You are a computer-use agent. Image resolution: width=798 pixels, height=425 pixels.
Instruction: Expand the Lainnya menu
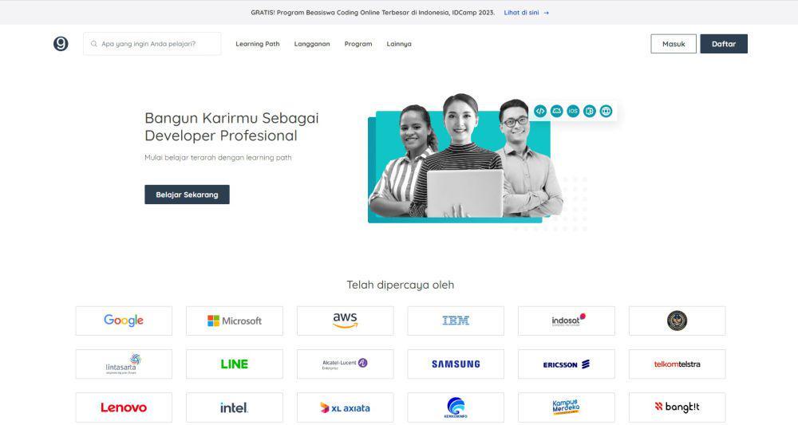click(399, 44)
